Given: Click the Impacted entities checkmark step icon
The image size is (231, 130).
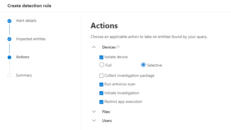Looking at the screenshot, I should tap(9, 39).
